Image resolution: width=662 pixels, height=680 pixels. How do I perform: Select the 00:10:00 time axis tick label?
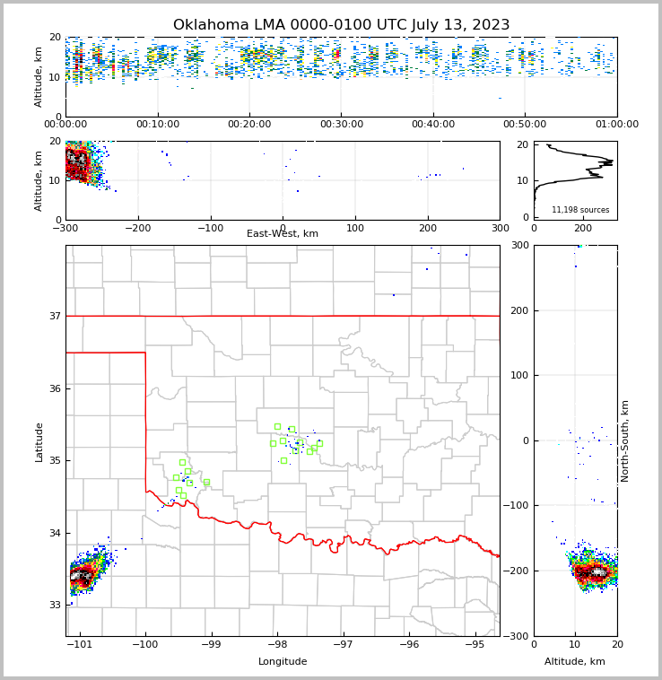[157, 125]
